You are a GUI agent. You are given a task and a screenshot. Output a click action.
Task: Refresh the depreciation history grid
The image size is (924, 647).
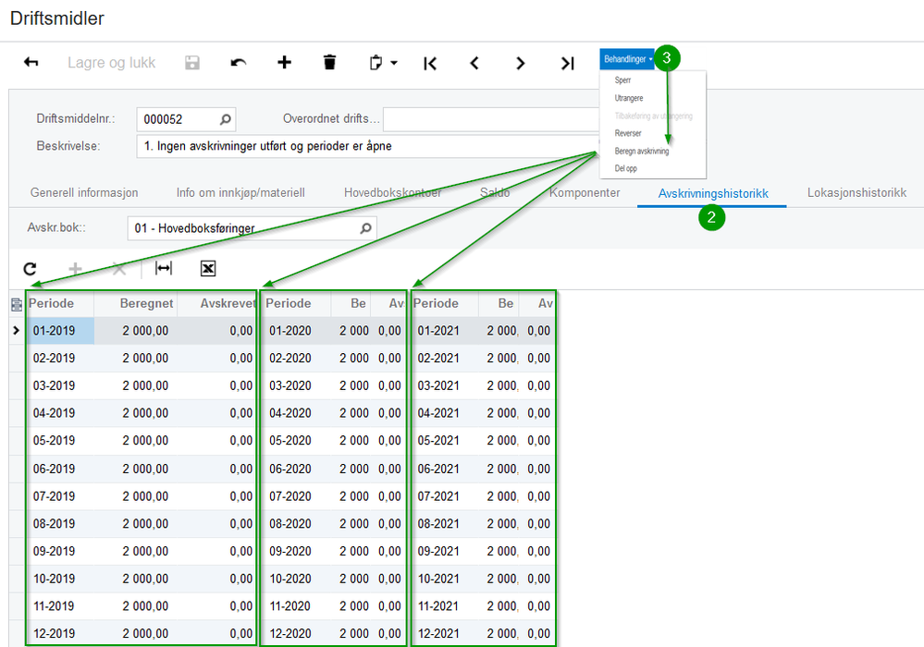(x=30, y=268)
